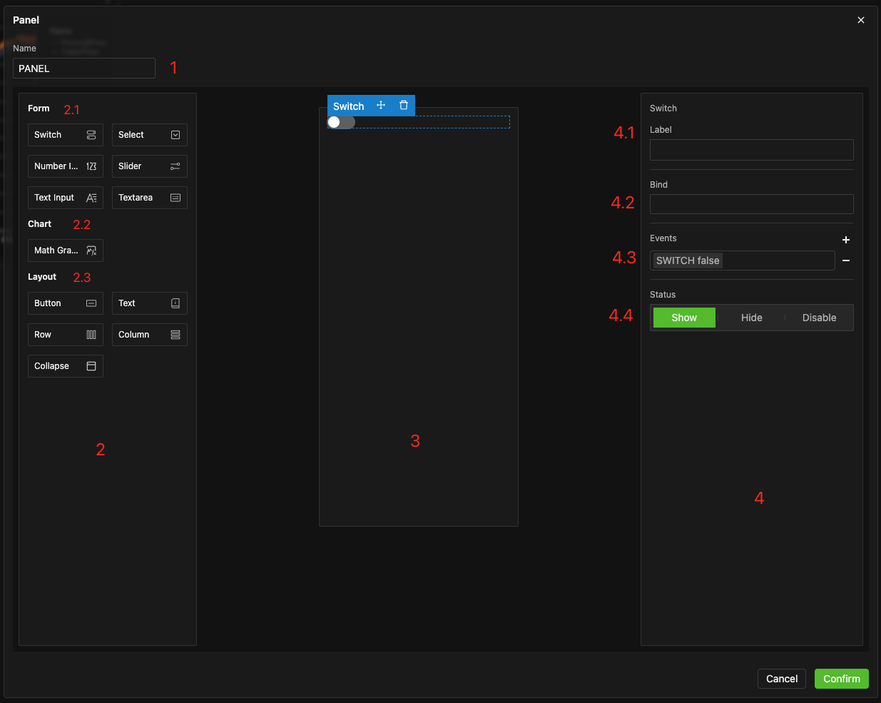881x703 pixels.
Task: Choose the Select dropdown component
Action: click(149, 135)
